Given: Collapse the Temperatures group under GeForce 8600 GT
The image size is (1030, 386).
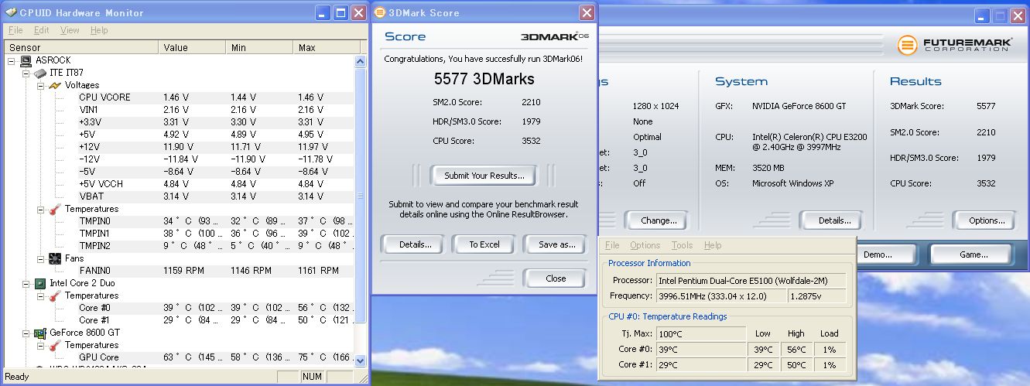Looking at the screenshot, I should [41, 345].
